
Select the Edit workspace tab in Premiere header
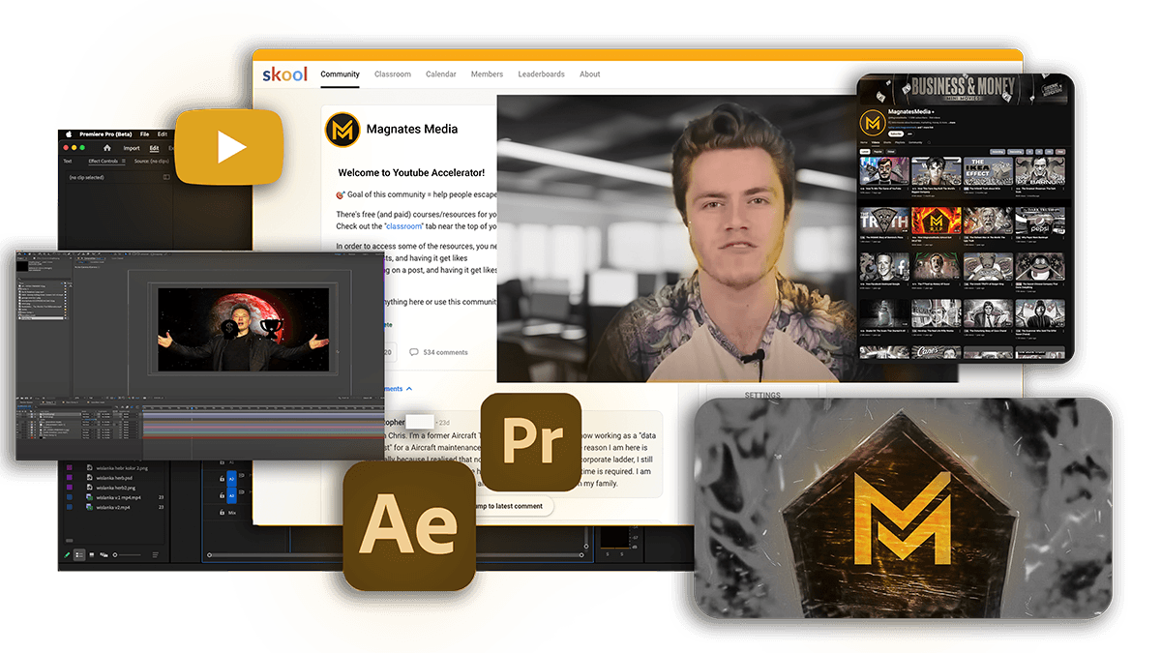[x=154, y=148]
